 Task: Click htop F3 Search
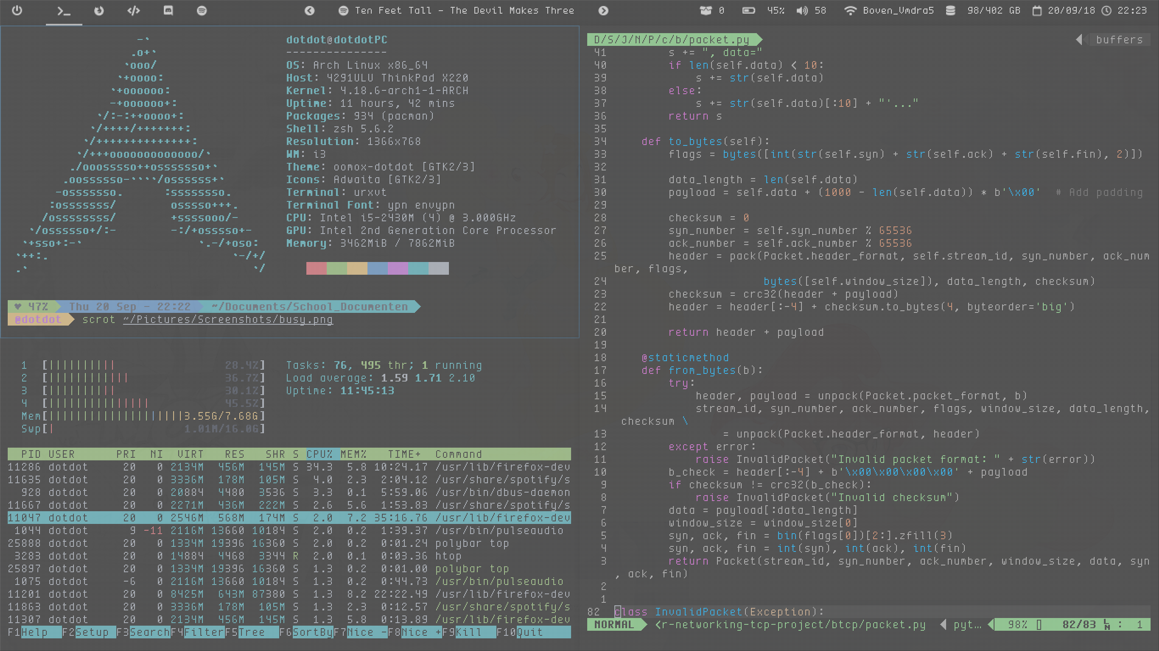tap(143, 632)
